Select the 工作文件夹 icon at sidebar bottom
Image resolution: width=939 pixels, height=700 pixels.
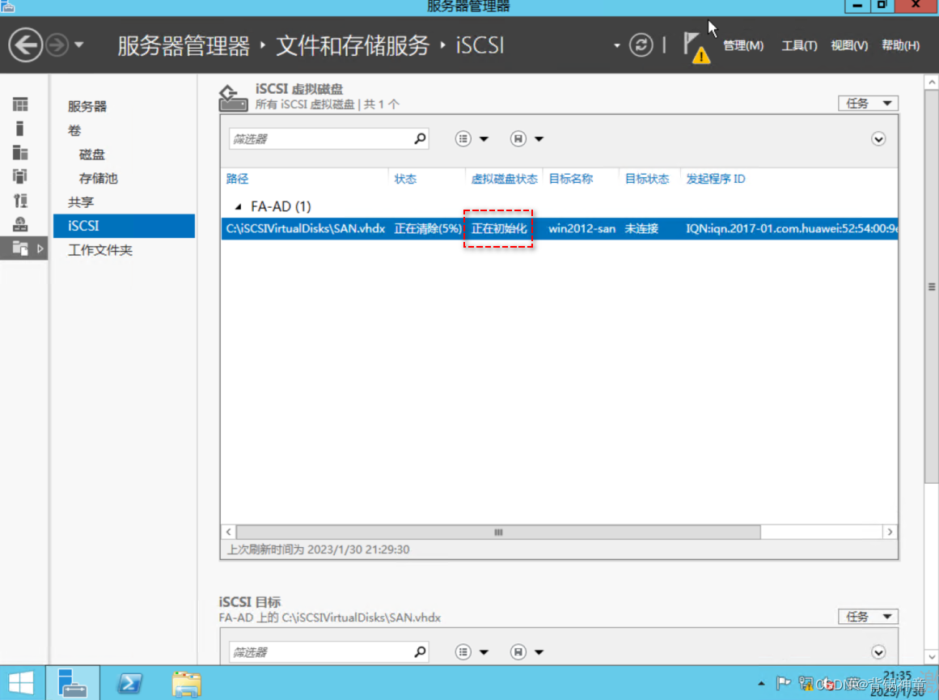19,248
